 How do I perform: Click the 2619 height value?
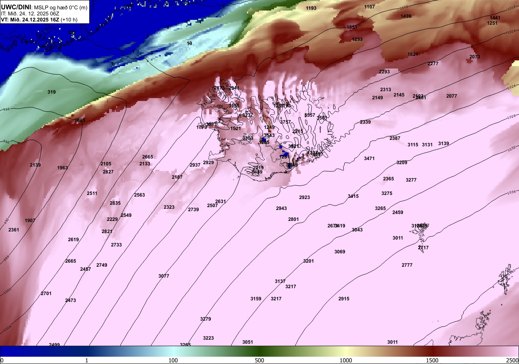click(x=73, y=240)
